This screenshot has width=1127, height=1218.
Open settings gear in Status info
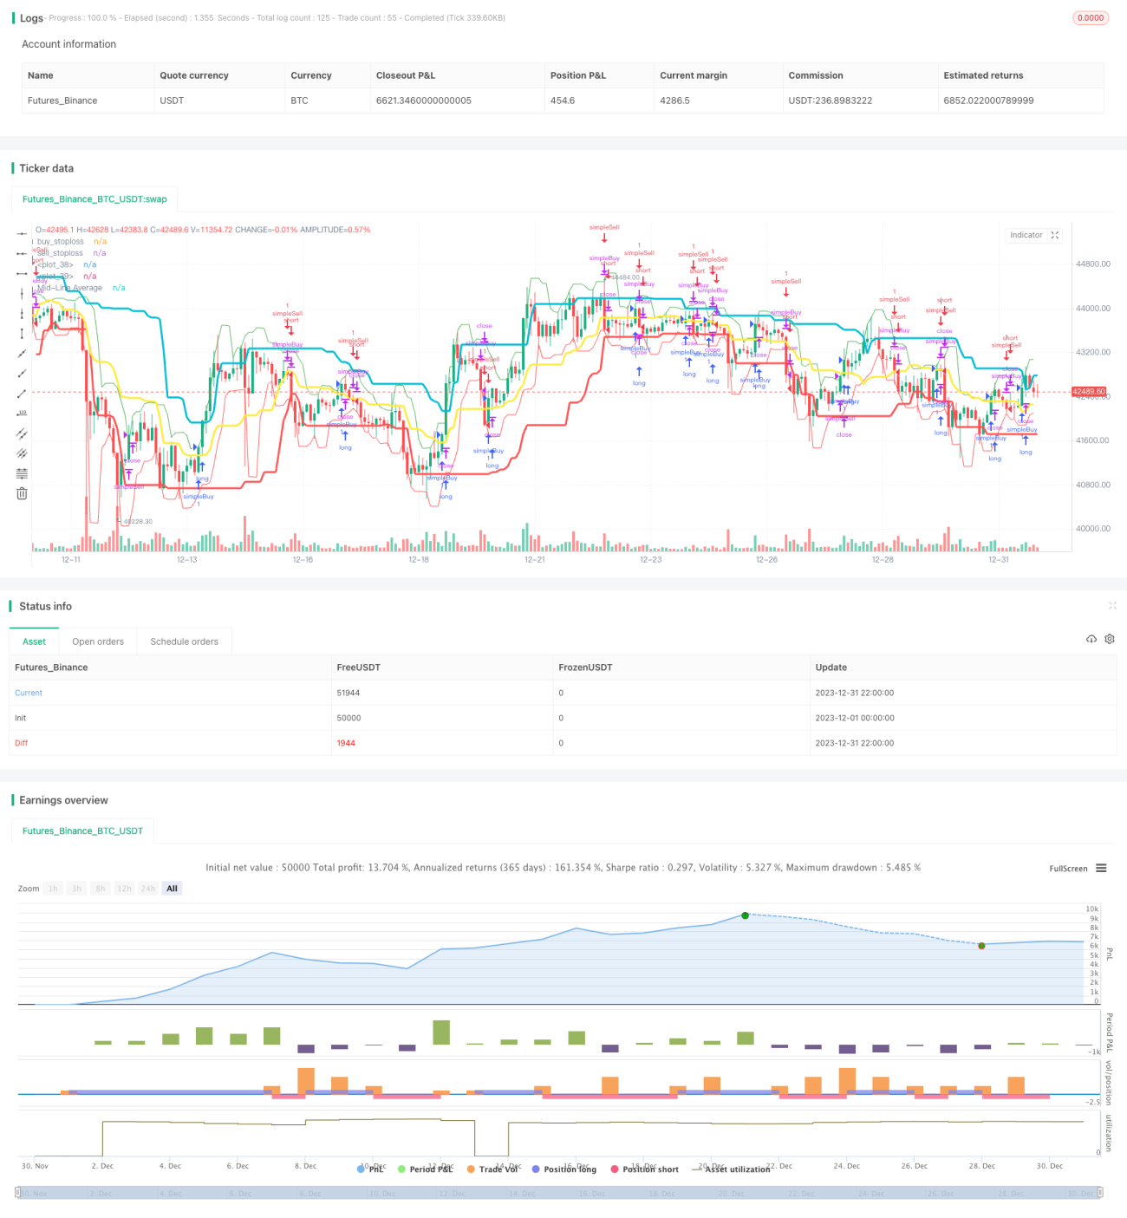[1110, 639]
